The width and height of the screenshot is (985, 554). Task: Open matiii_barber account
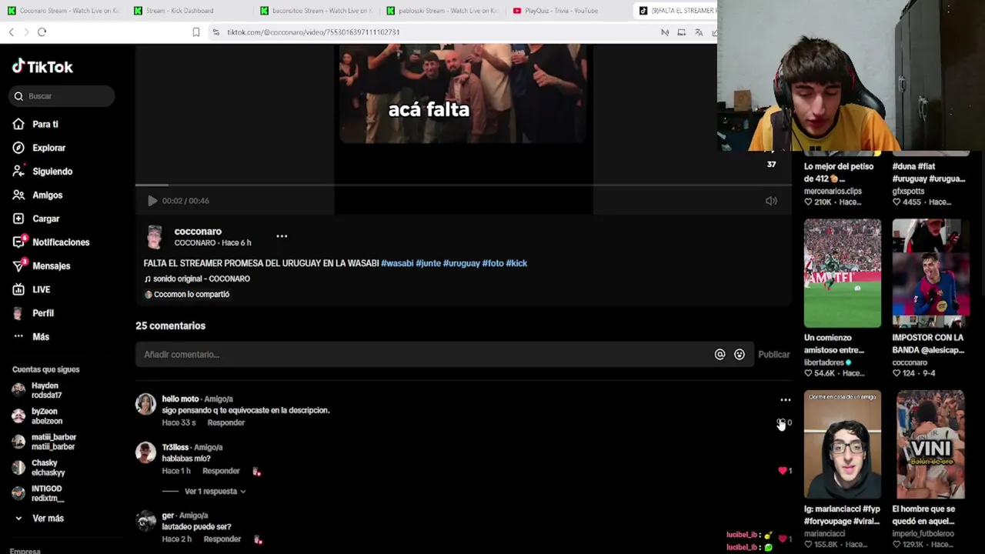click(x=53, y=442)
